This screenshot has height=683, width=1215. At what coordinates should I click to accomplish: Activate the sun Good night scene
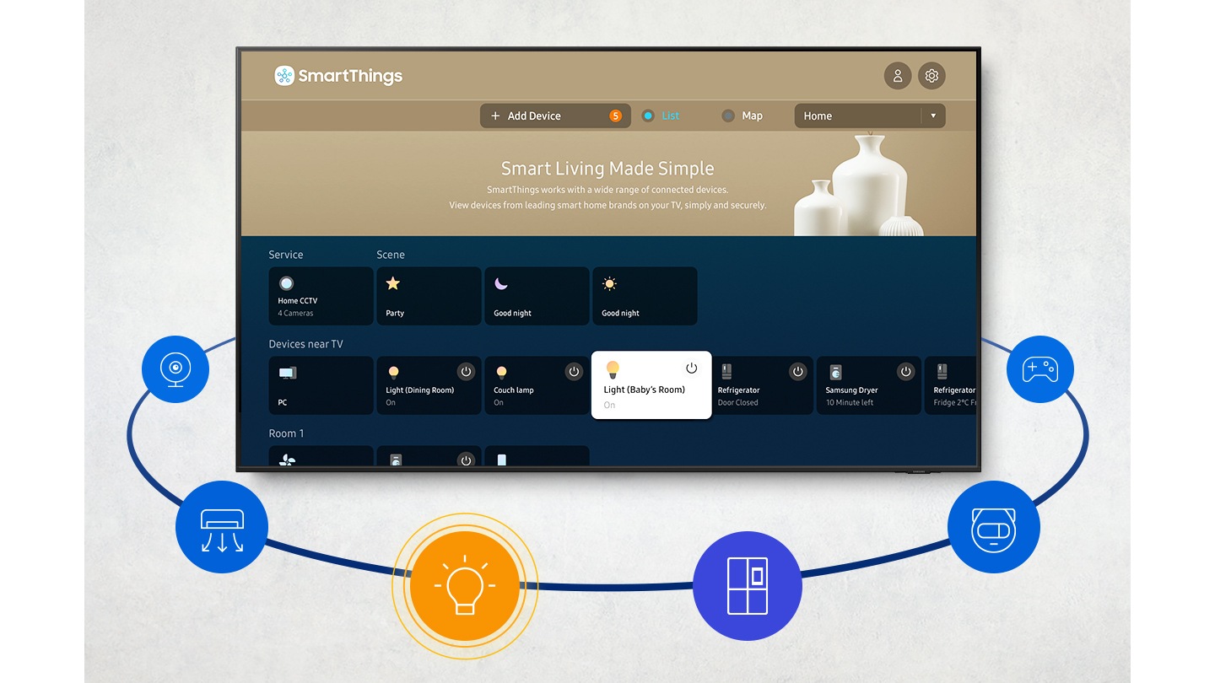point(645,296)
